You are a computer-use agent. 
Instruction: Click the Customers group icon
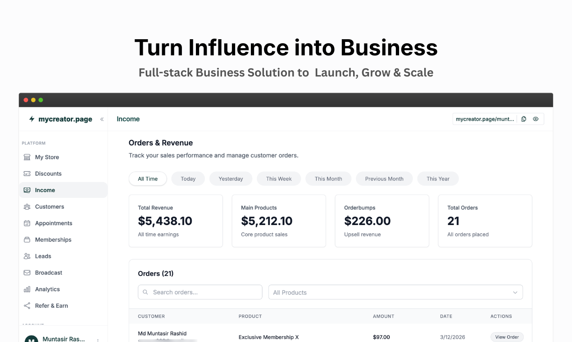[27, 207]
